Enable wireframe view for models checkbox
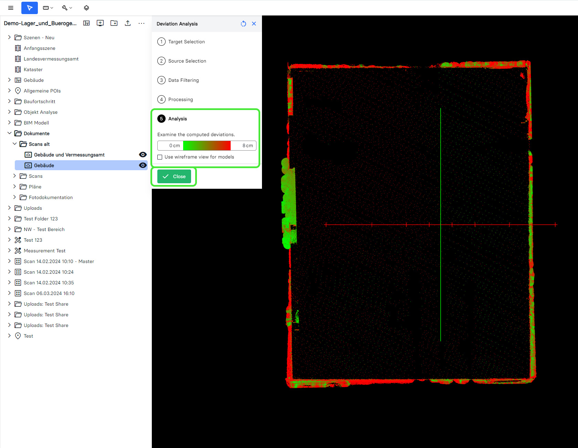578x448 pixels. pyautogui.click(x=160, y=157)
